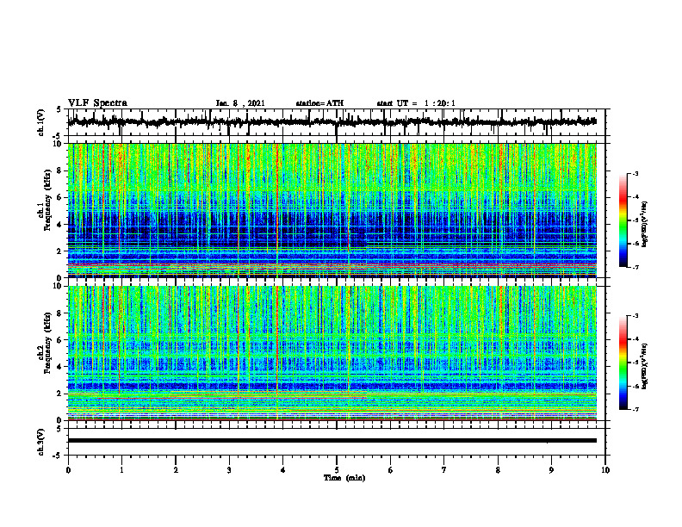
Task: Click the "VLF Spectra" plot title
Action: tap(97, 102)
